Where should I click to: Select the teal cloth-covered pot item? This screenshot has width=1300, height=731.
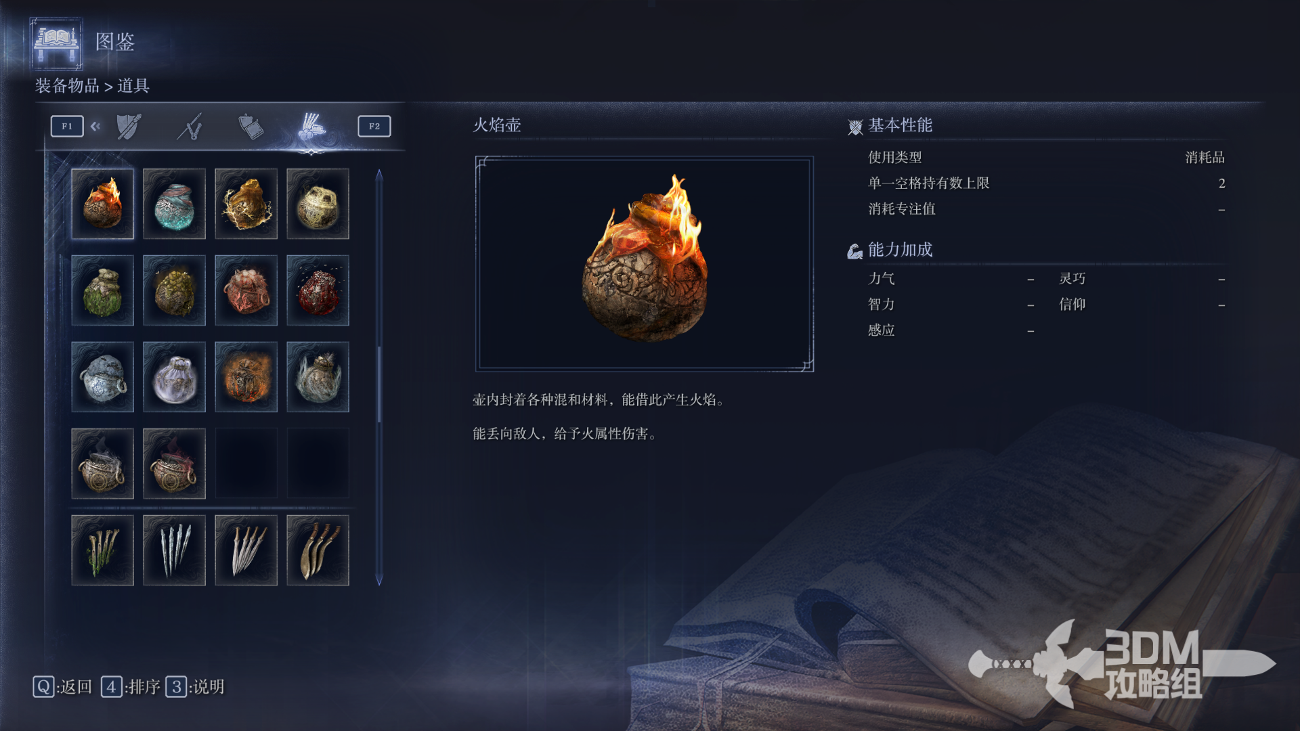(174, 204)
